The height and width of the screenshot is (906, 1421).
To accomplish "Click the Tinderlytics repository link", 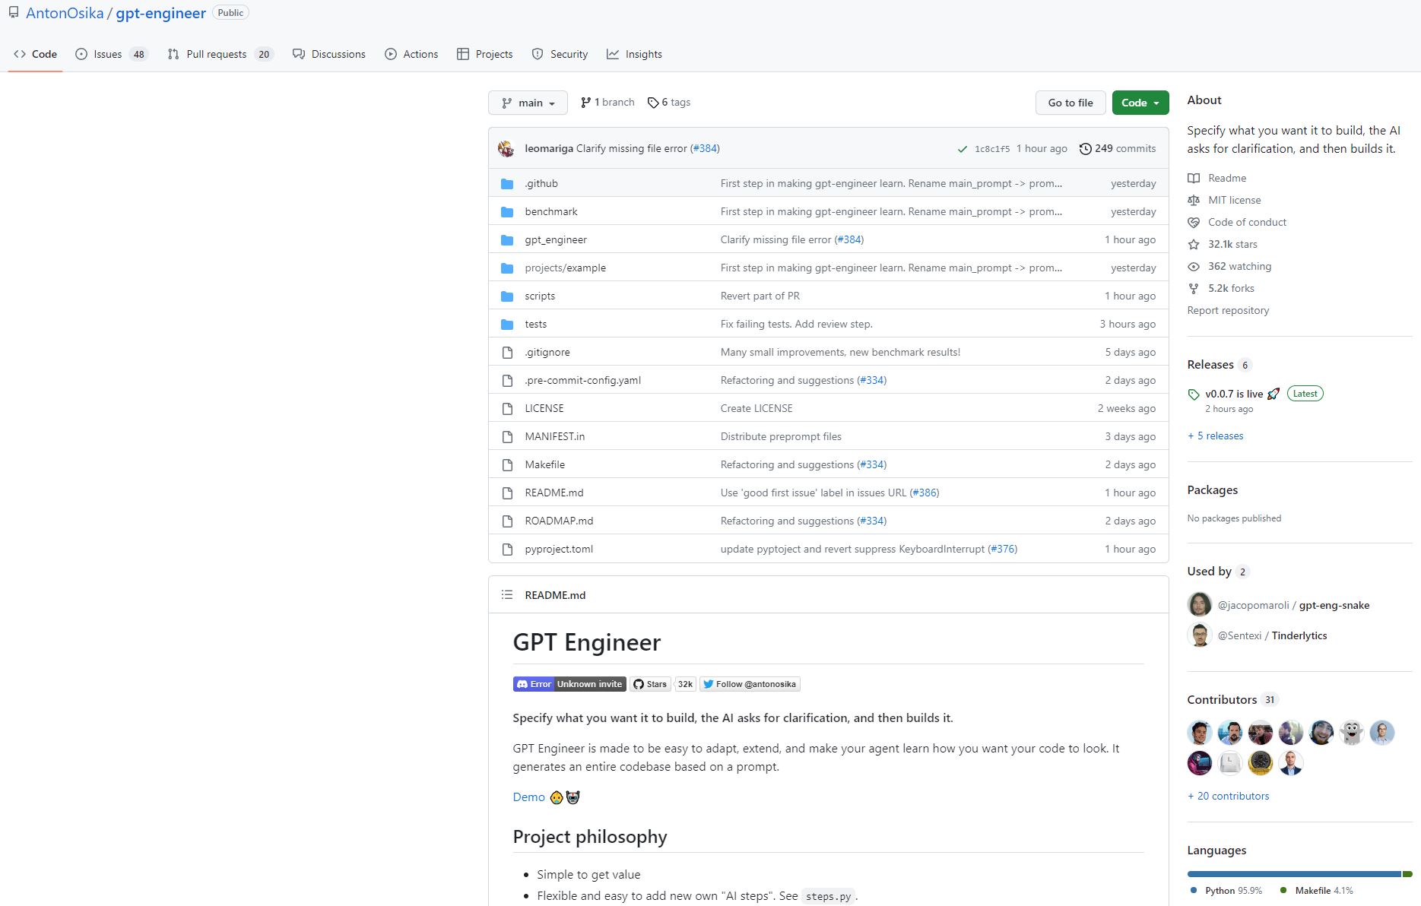I will (1299, 635).
